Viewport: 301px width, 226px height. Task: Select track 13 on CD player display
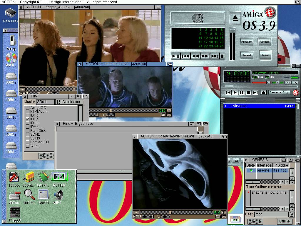[211, 38]
